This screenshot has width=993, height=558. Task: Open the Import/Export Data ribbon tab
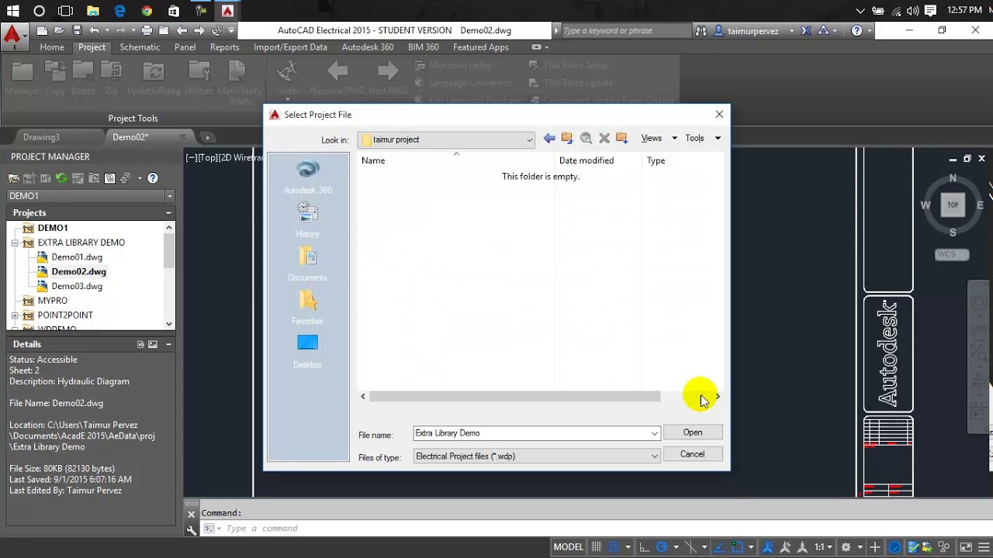pyautogui.click(x=290, y=47)
